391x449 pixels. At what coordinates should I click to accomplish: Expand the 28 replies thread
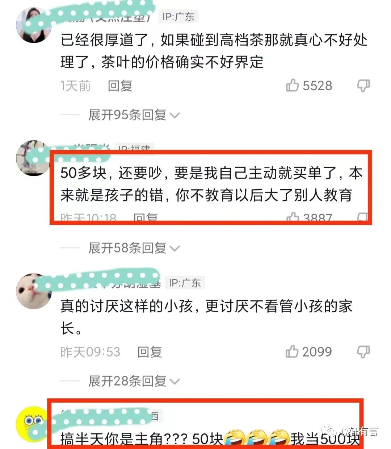point(134,381)
